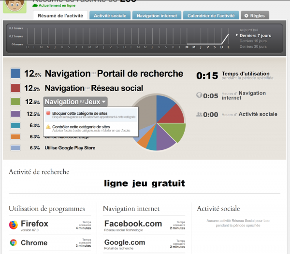Click the Chrome program icon
The width and height of the screenshot is (290, 254).
coord(14,242)
